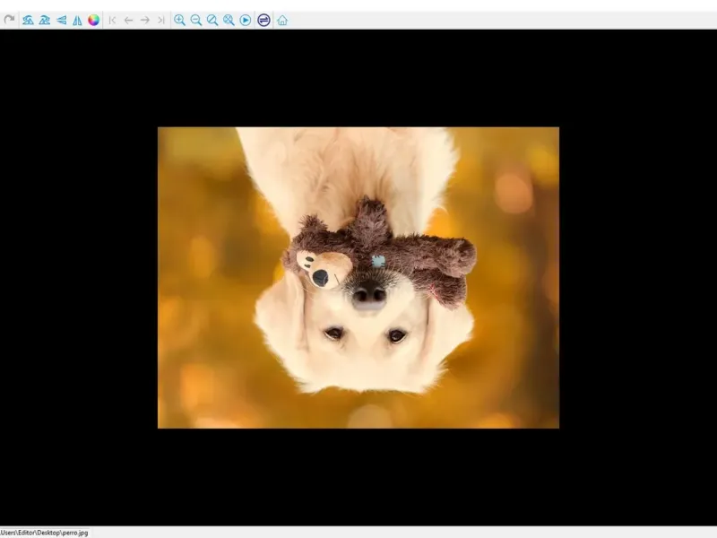
Task: Click the first of the two rotate icons
Action: point(28,20)
